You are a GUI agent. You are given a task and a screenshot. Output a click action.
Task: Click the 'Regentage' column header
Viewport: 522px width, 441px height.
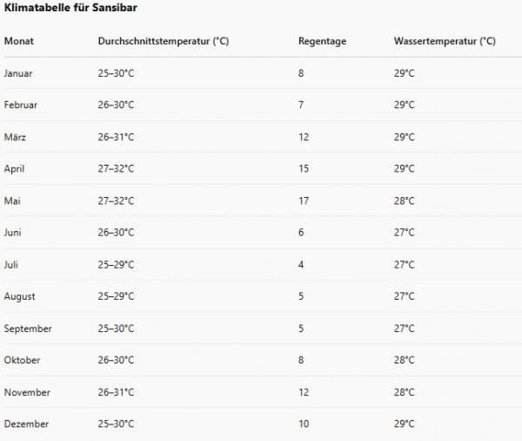coord(322,41)
